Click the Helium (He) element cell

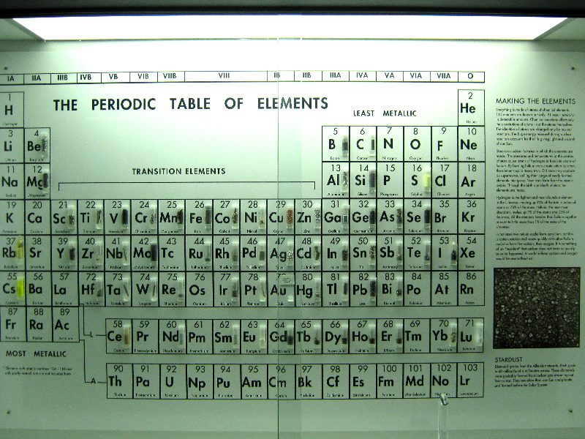[x=468, y=107]
